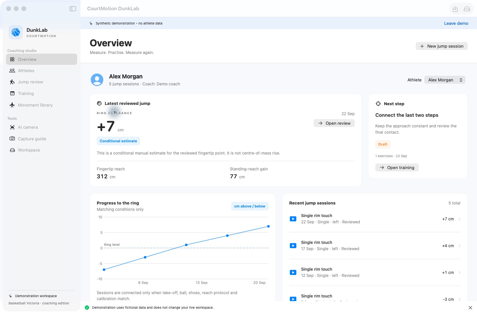Image resolution: width=477 pixels, height=314 pixels.
Task: Click the Leave demo link
Action: pos(456,23)
